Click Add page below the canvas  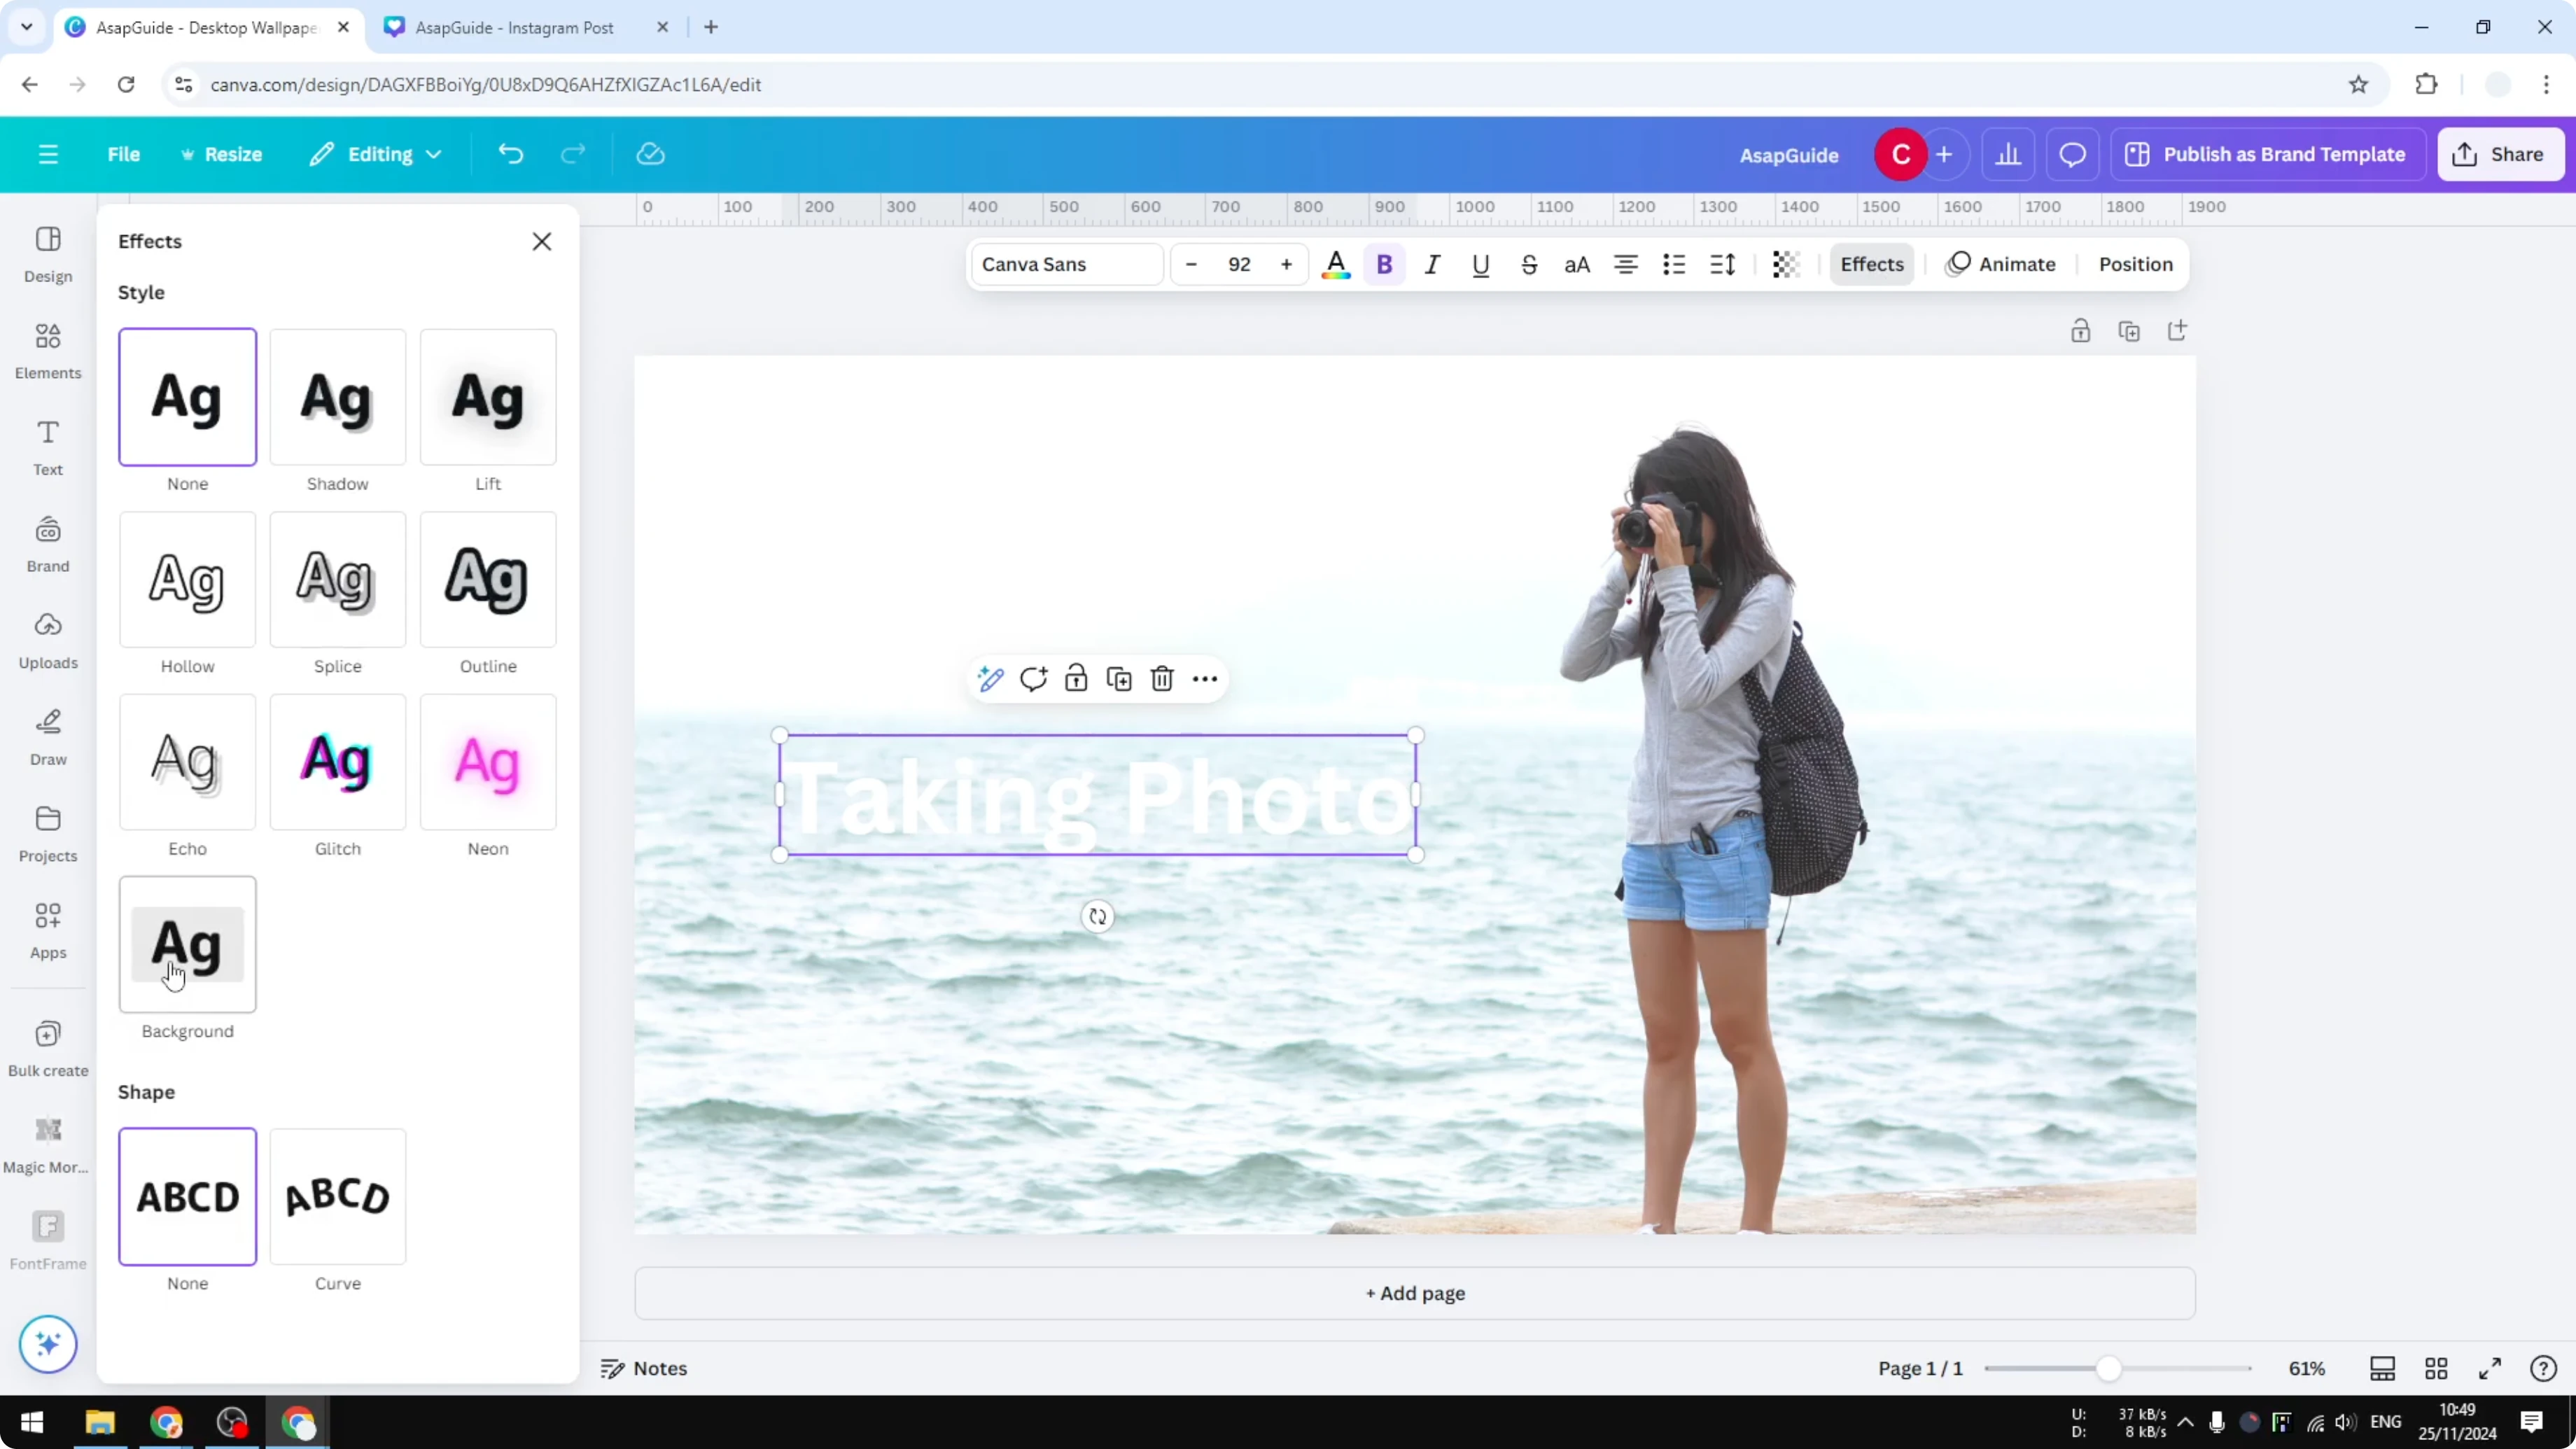(1413, 1292)
